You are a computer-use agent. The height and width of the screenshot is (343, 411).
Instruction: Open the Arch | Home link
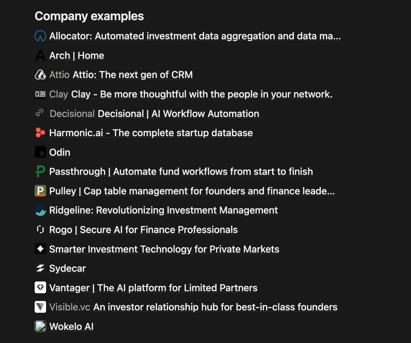pos(77,55)
